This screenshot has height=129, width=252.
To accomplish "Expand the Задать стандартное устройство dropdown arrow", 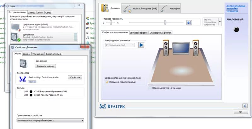I will point(220,22).
